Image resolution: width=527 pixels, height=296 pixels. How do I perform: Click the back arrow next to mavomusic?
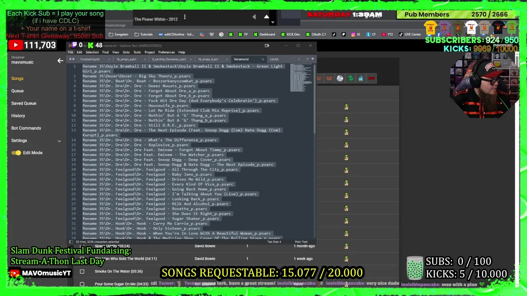[x=60, y=61]
